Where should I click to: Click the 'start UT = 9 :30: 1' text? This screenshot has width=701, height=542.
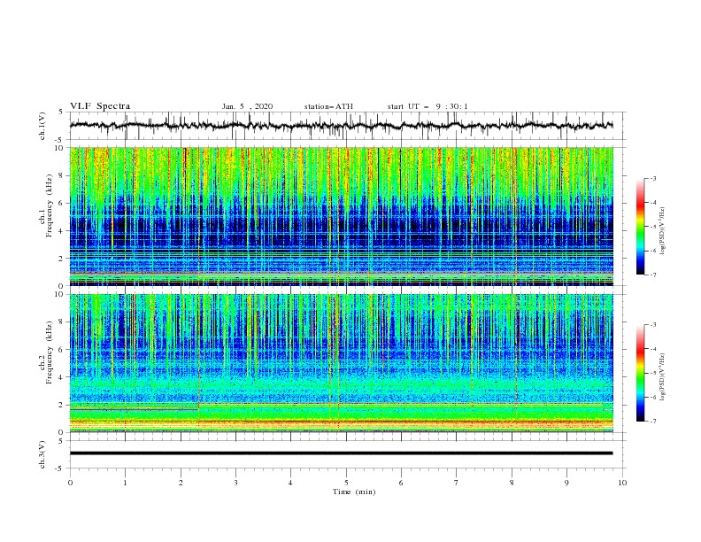428,106
